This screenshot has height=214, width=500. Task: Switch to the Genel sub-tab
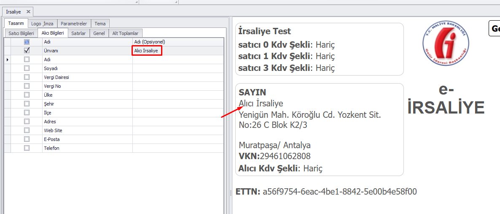click(x=99, y=33)
